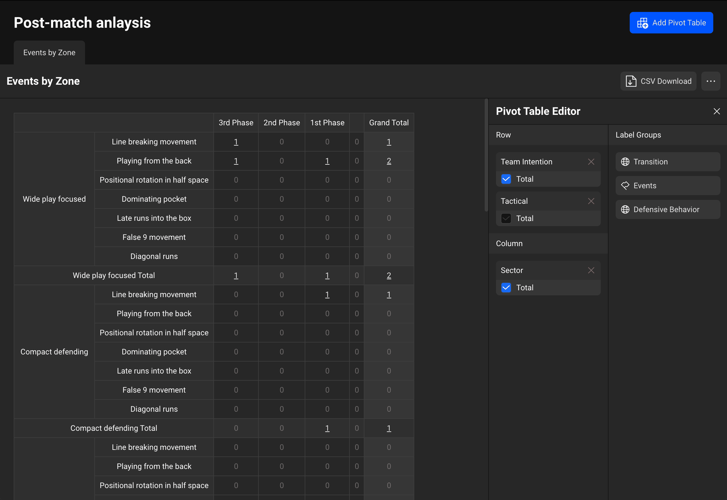Viewport: 727px width, 500px height.
Task: Click the 3rd Phase column header
Action: (x=236, y=123)
